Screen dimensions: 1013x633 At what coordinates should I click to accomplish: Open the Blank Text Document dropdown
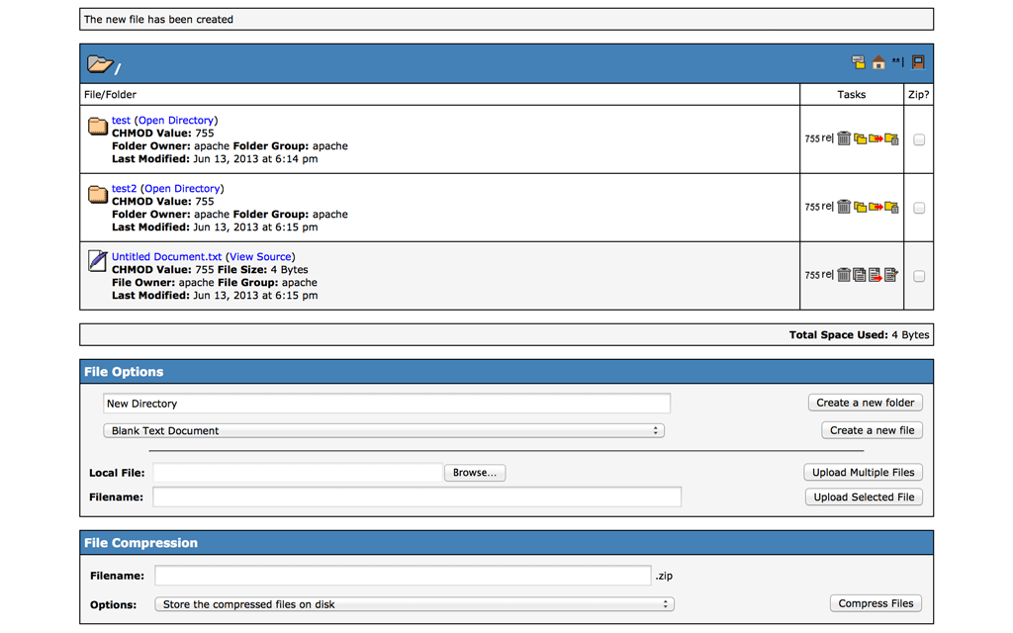[384, 430]
